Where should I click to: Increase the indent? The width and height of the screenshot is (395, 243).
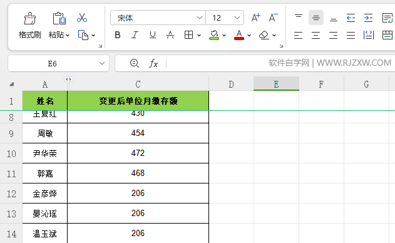pos(368,18)
